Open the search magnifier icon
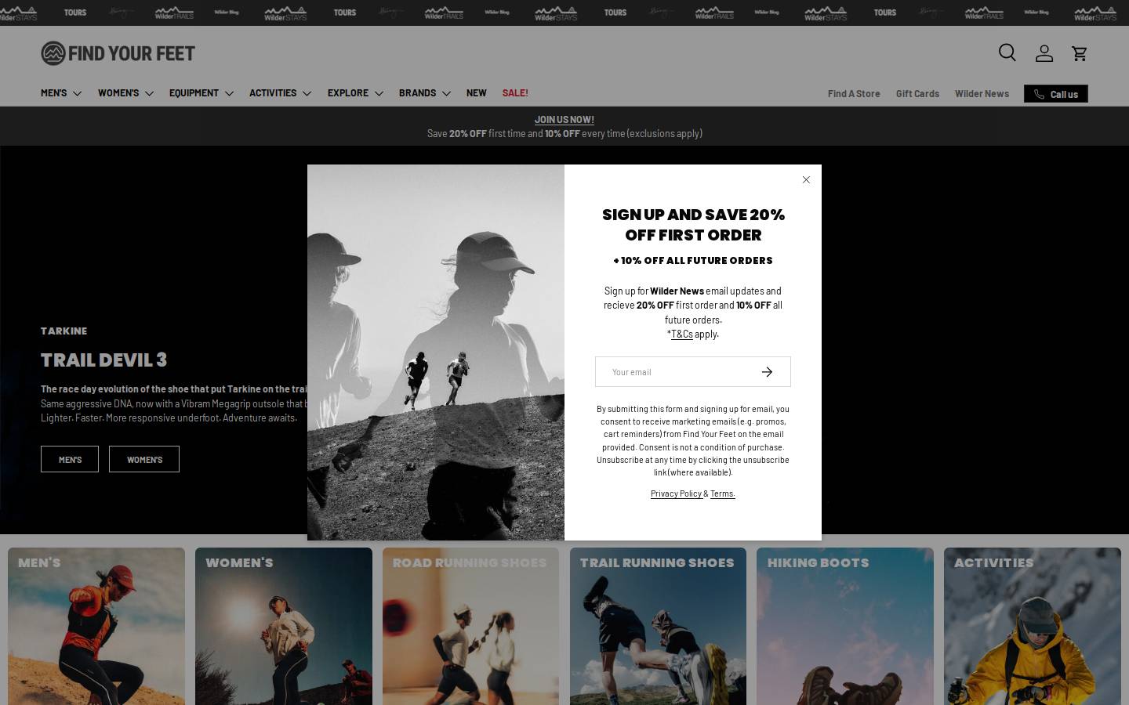1129x705 pixels. (x=1007, y=52)
